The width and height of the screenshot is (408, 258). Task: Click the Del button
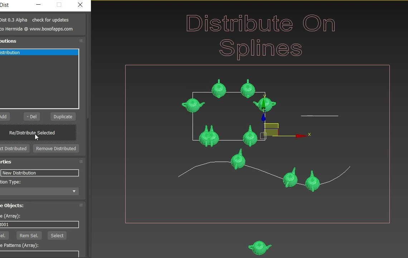pos(31,116)
